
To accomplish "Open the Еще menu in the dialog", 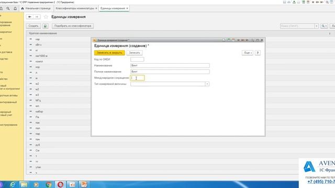I will click(248, 53).
